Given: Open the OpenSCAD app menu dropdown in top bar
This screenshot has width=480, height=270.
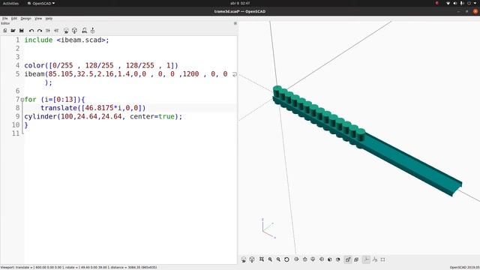Looking at the screenshot, I should pos(41,3).
